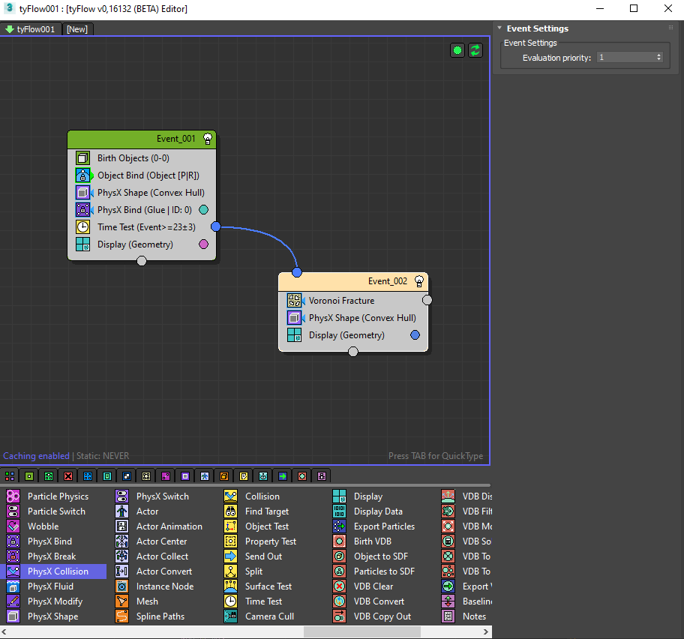Image resolution: width=684 pixels, height=639 pixels.
Task: Select PhysX Break icon in operator list
Action: [13, 556]
